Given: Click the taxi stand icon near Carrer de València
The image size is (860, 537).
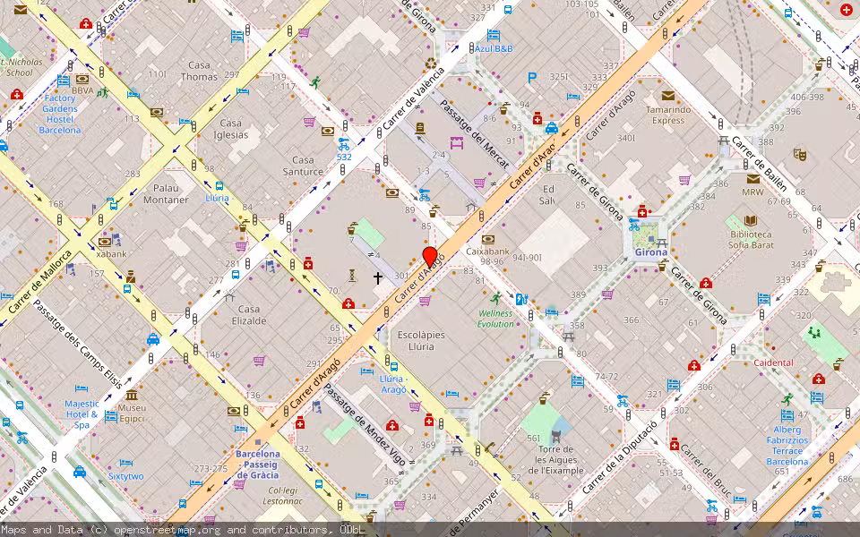Looking at the screenshot, I should [x=80, y=472].
